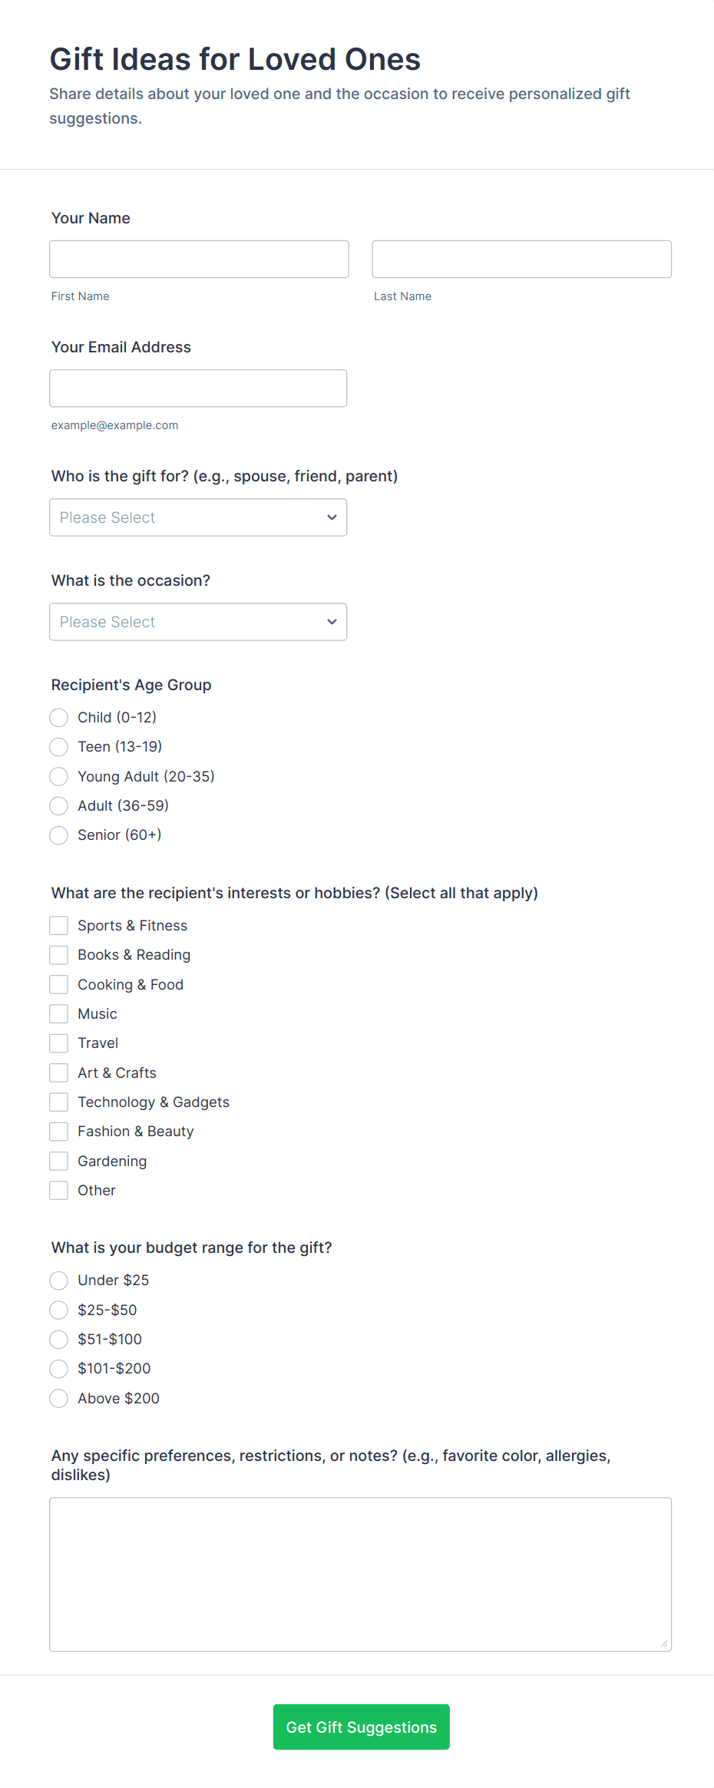The width and height of the screenshot is (714, 1788).
Task: Select the Child (0-12) age group
Action: tap(58, 717)
